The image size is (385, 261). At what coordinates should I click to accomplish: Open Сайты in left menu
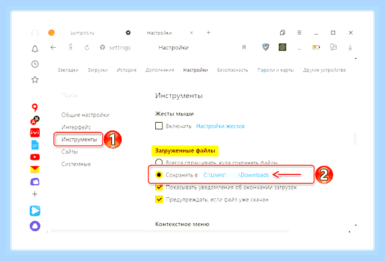[x=70, y=152]
